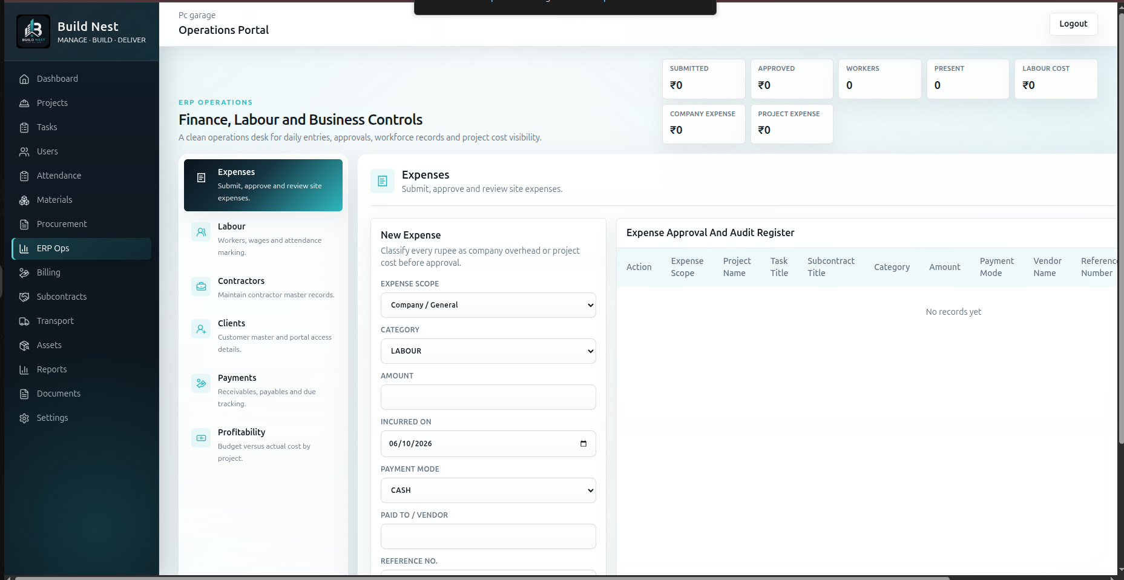This screenshot has height=580, width=1124.
Task: Switch to the Payments section
Action: click(x=263, y=391)
